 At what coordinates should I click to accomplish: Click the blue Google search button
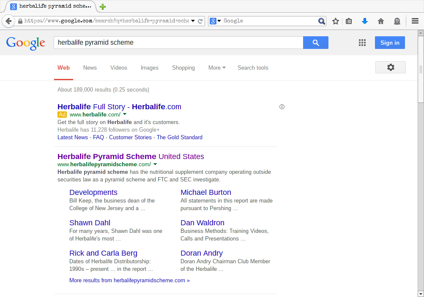(315, 43)
